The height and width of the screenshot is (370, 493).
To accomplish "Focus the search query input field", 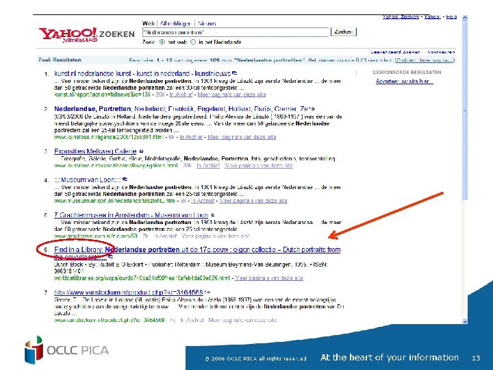I will (x=236, y=32).
